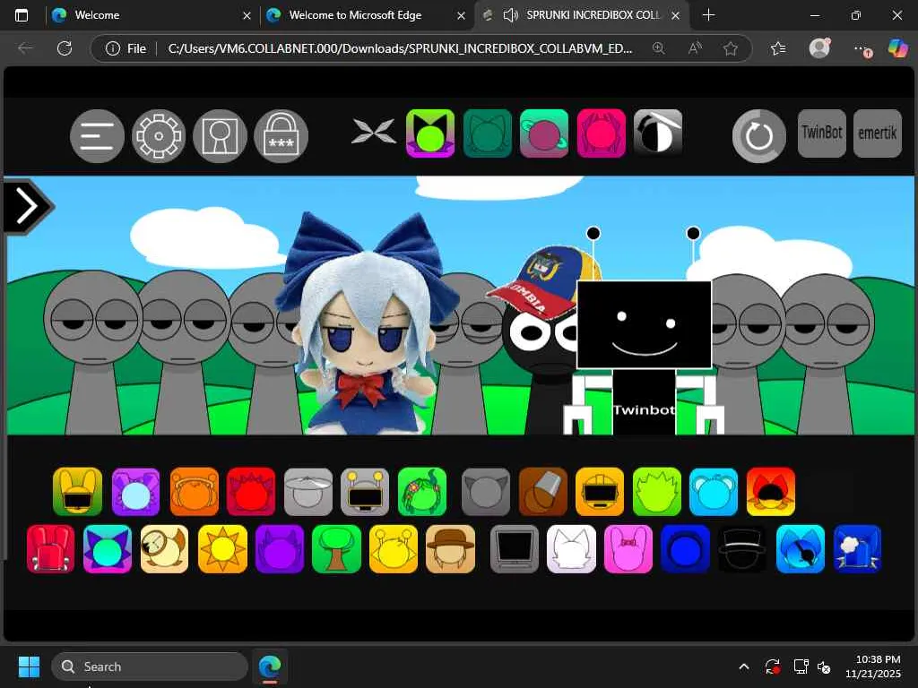Select the black-and-white graduation cap icon
The height and width of the screenshot is (688, 918).
coord(658,133)
